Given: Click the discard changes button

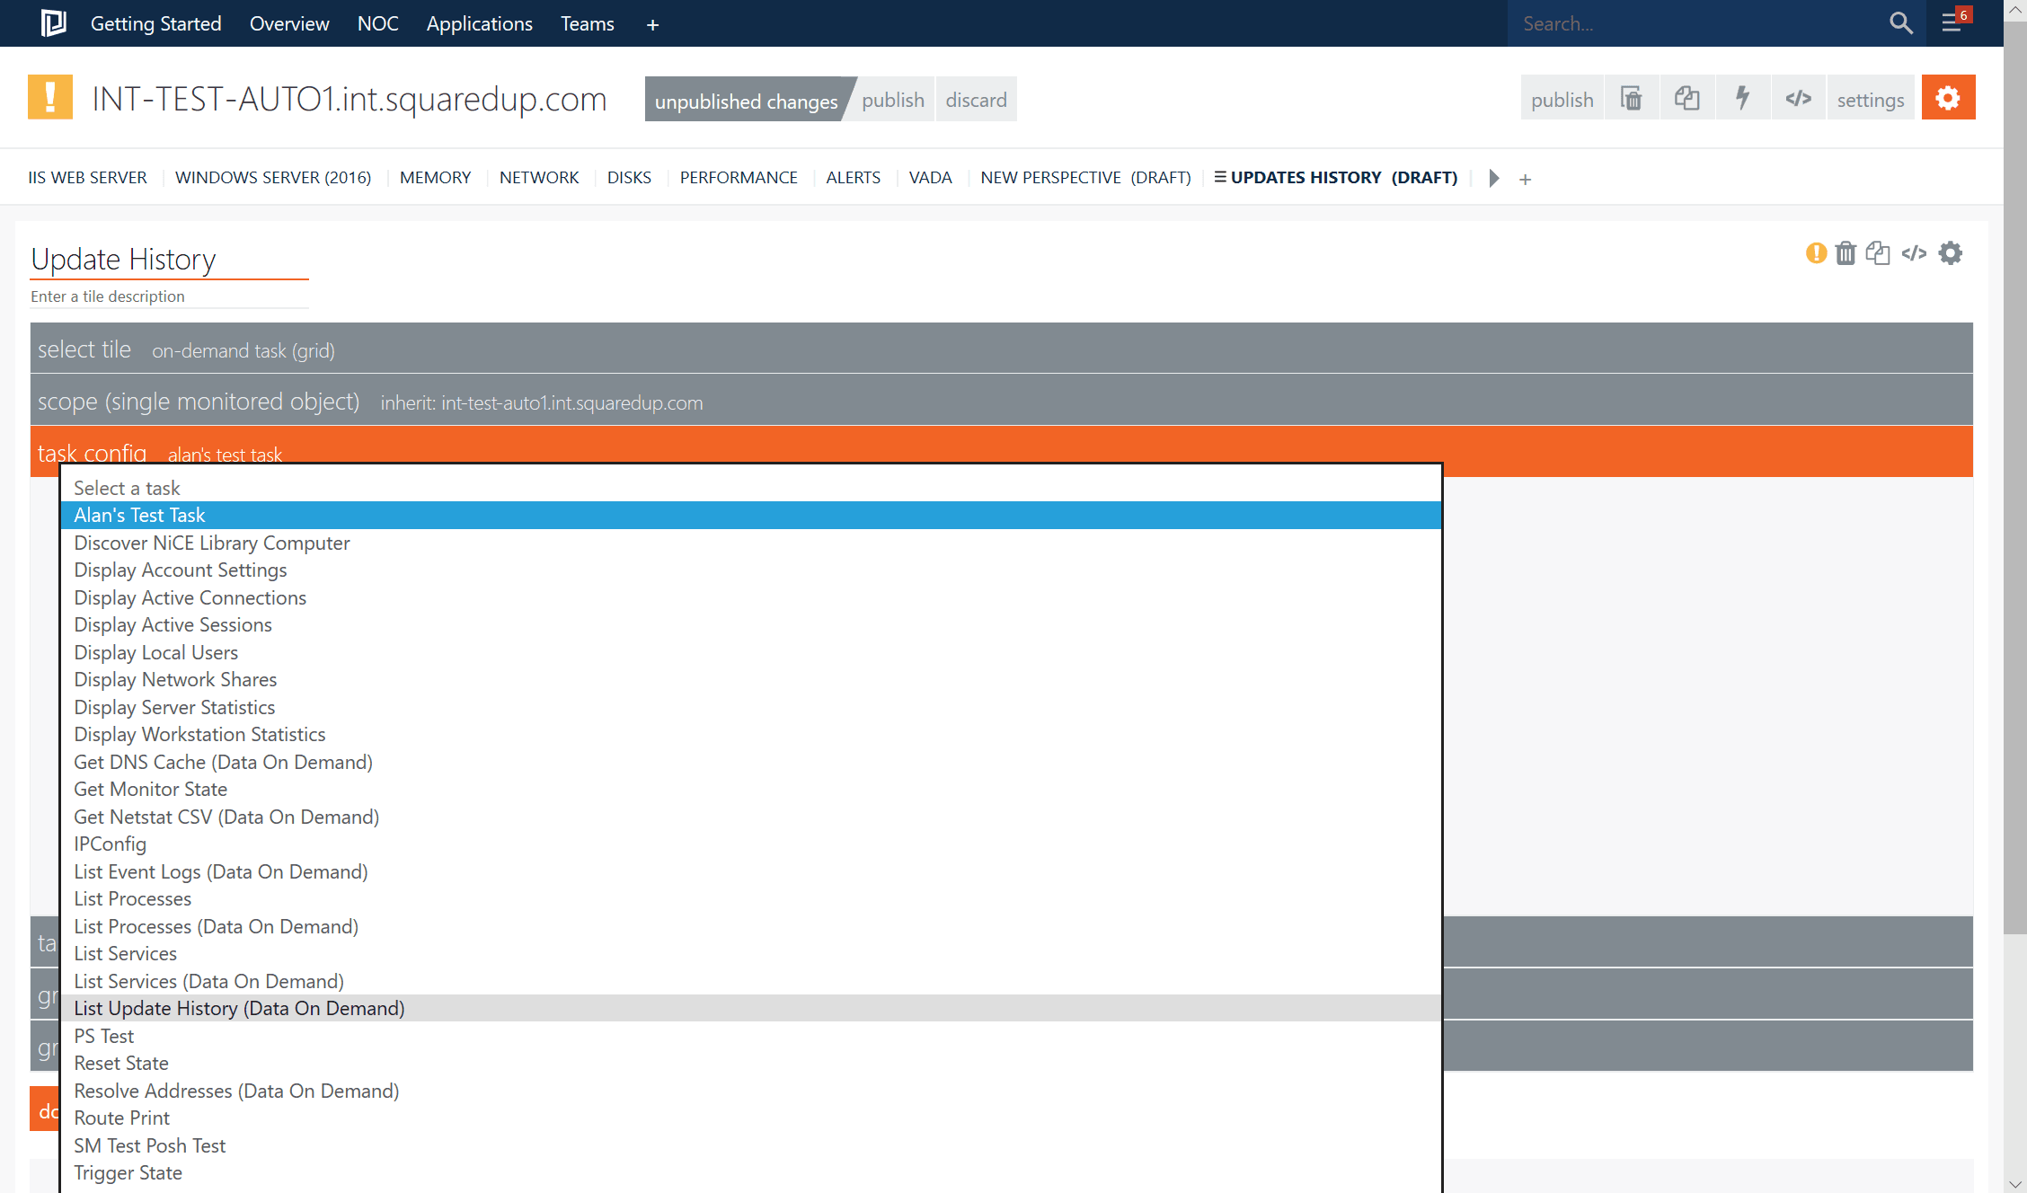Looking at the screenshot, I should click(x=976, y=100).
